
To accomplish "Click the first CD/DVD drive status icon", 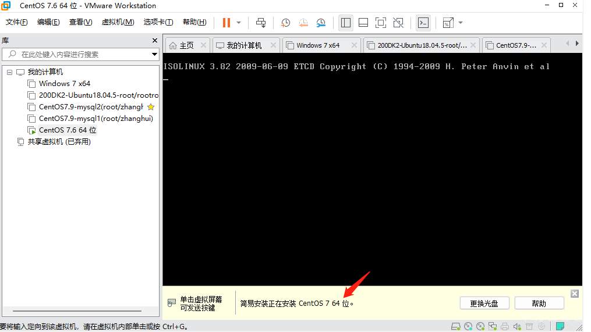I will pyautogui.click(x=468, y=326).
